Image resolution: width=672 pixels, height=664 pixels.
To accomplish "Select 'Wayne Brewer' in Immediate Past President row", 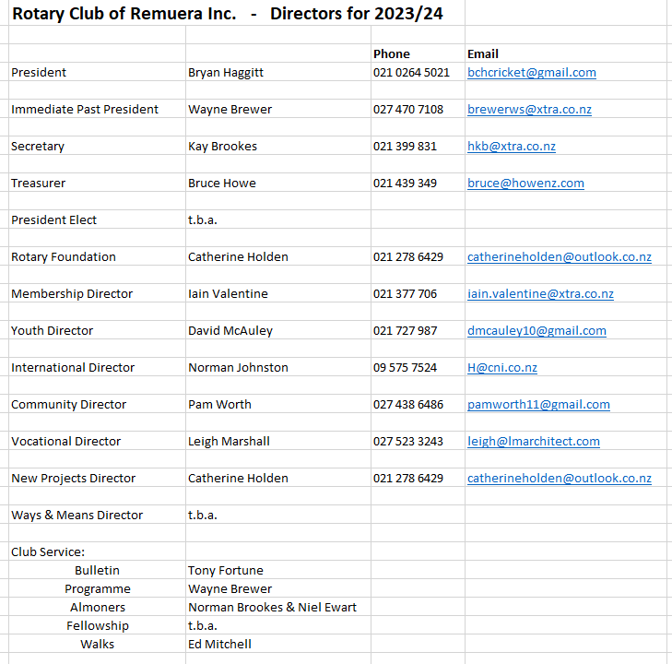I will [x=278, y=110].
